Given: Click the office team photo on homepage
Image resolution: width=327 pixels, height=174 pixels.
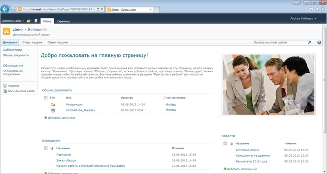Looking at the screenshot, I should (x=269, y=85).
